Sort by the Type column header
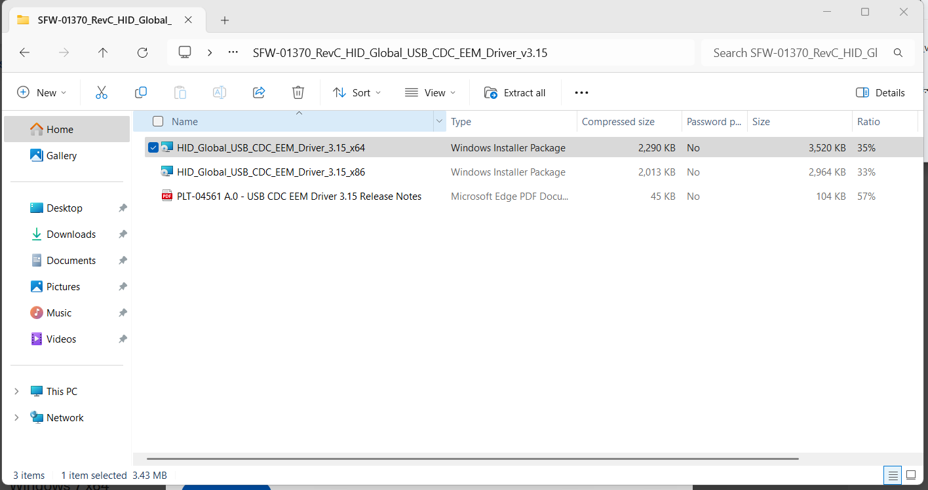The width and height of the screenshot is (928, 490). click(x=511, y=122)
